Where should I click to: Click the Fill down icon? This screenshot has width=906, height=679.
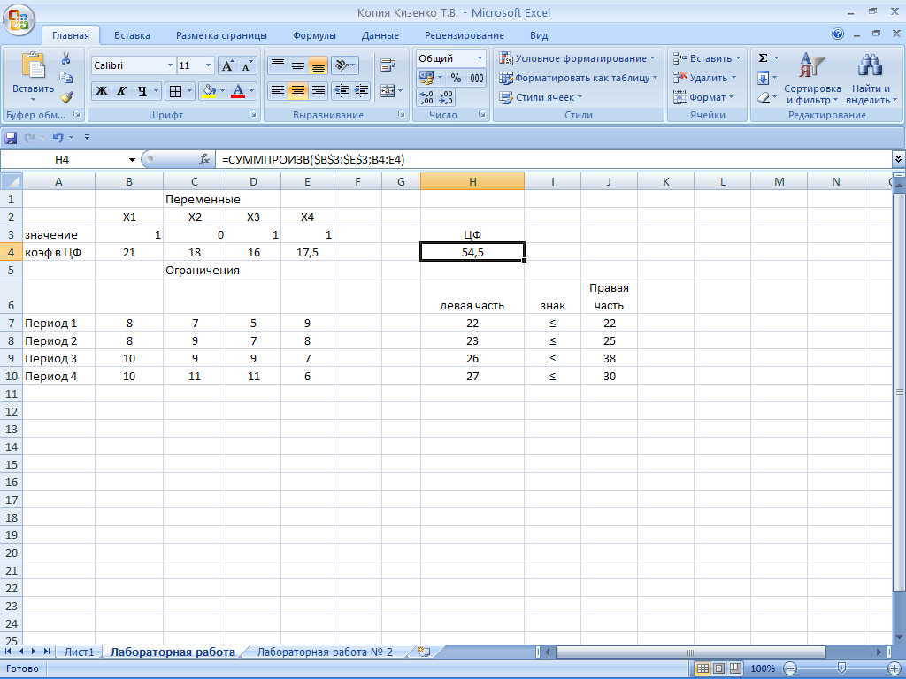[764, 78]
